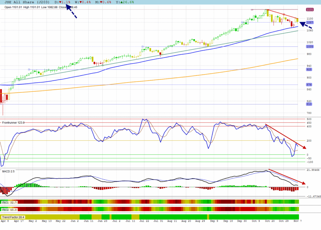321x230 pixels.
Task: Click the FXC2 43.0 heatmap label
Action: (9, 210)
